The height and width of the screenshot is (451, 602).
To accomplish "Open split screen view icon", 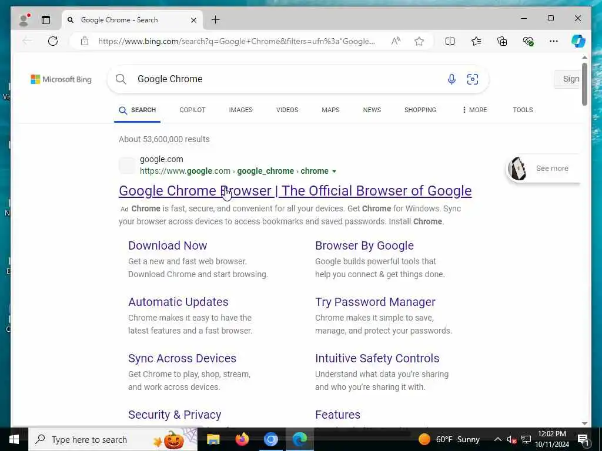I will [450, 41].
